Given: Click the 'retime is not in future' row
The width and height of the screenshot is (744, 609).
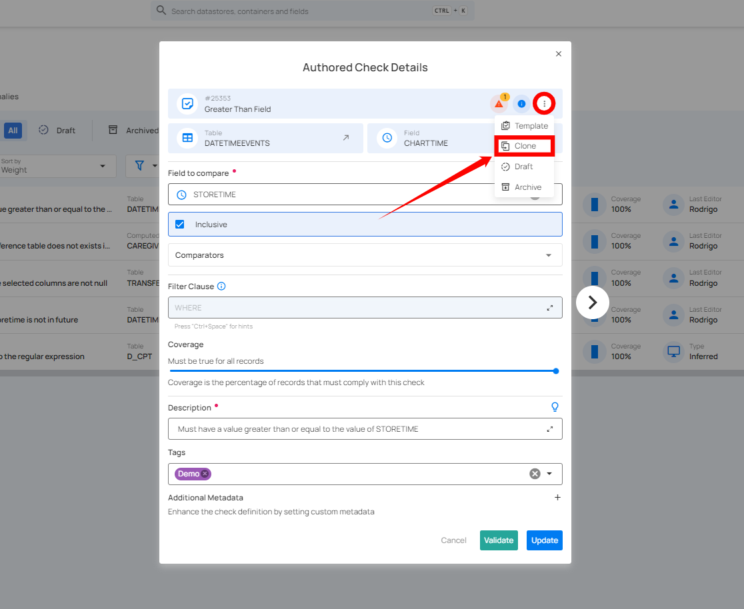Looking at the screenshot, I should [39, 320].
